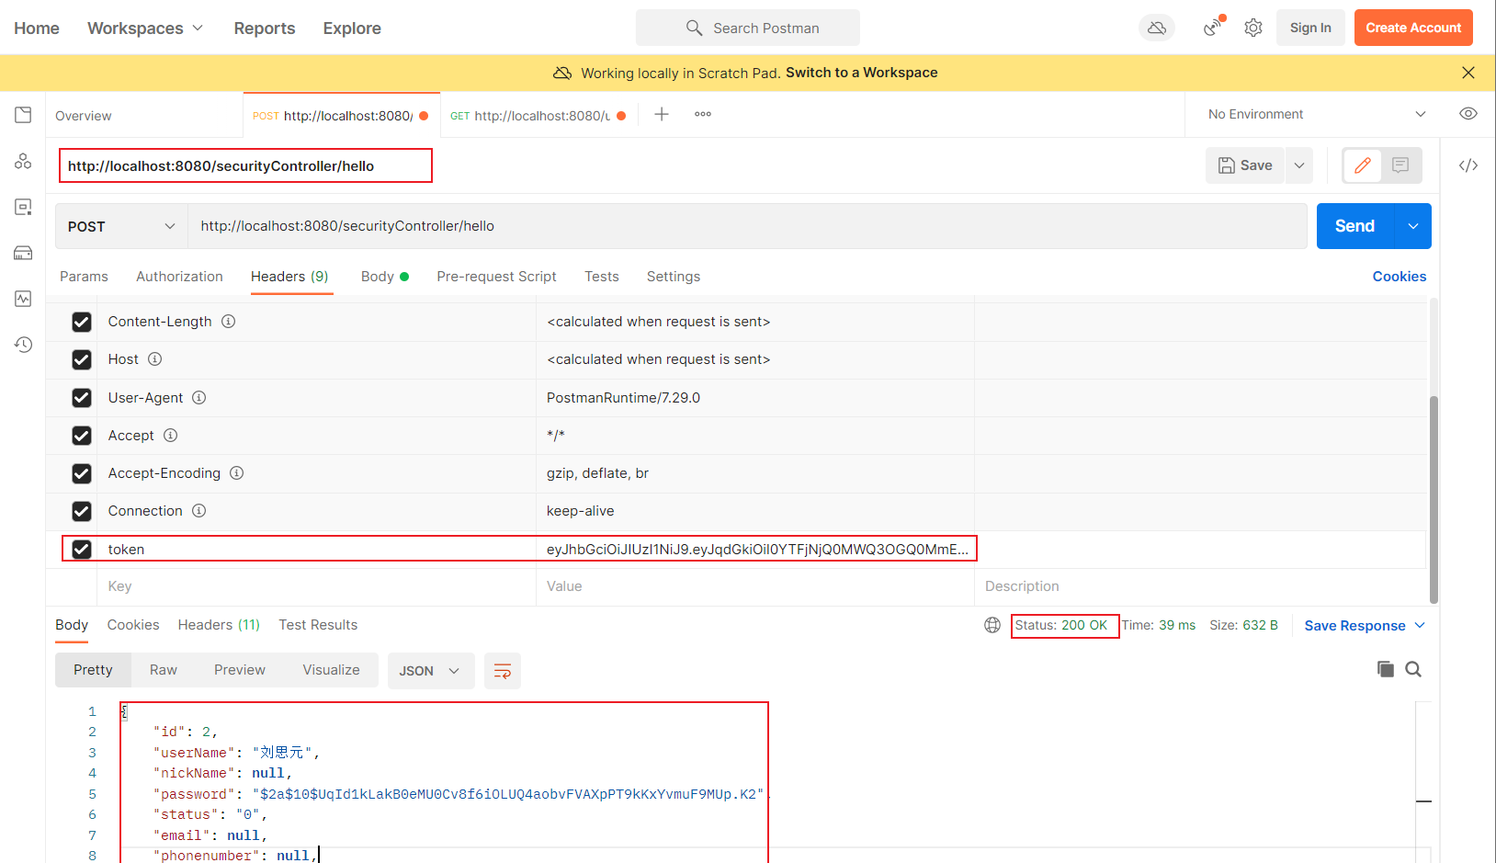The width and height of the screenshot is (1496, 863).
Task: Show info for User-Agent header
Action: 199,397
